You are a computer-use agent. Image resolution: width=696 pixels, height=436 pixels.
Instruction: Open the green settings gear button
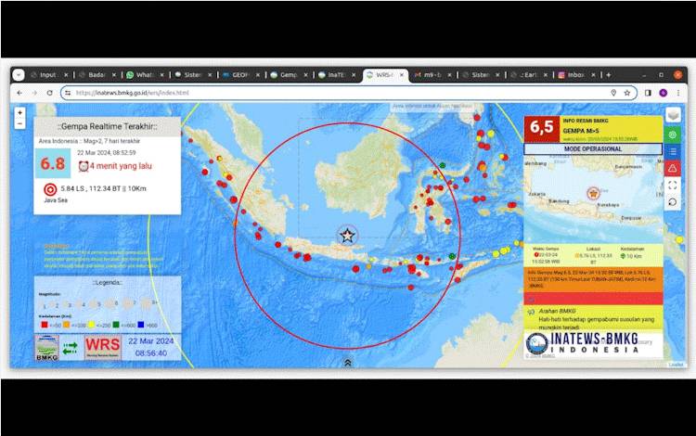pos(673,135)
